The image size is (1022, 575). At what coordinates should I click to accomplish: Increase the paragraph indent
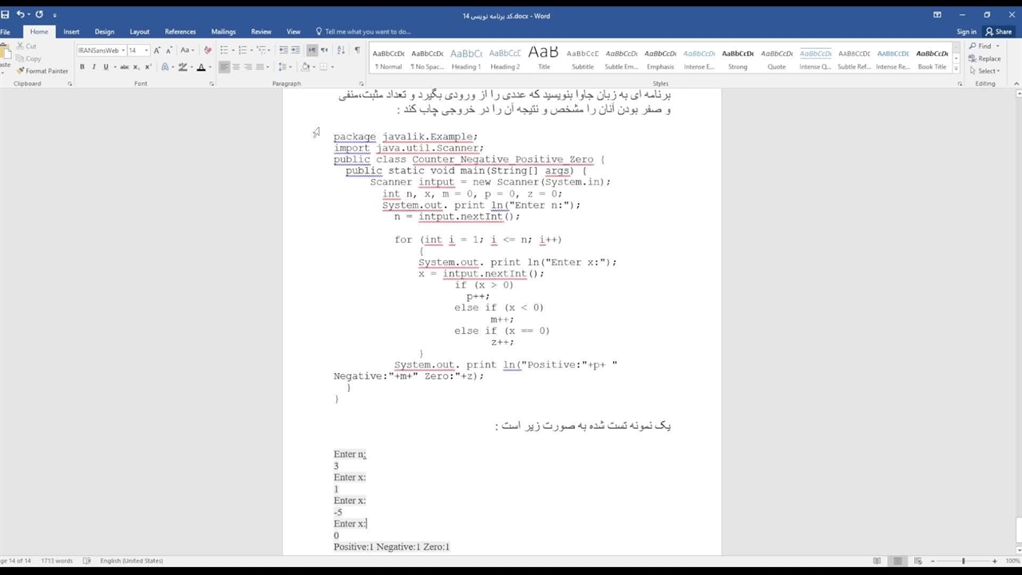point(295,50)
